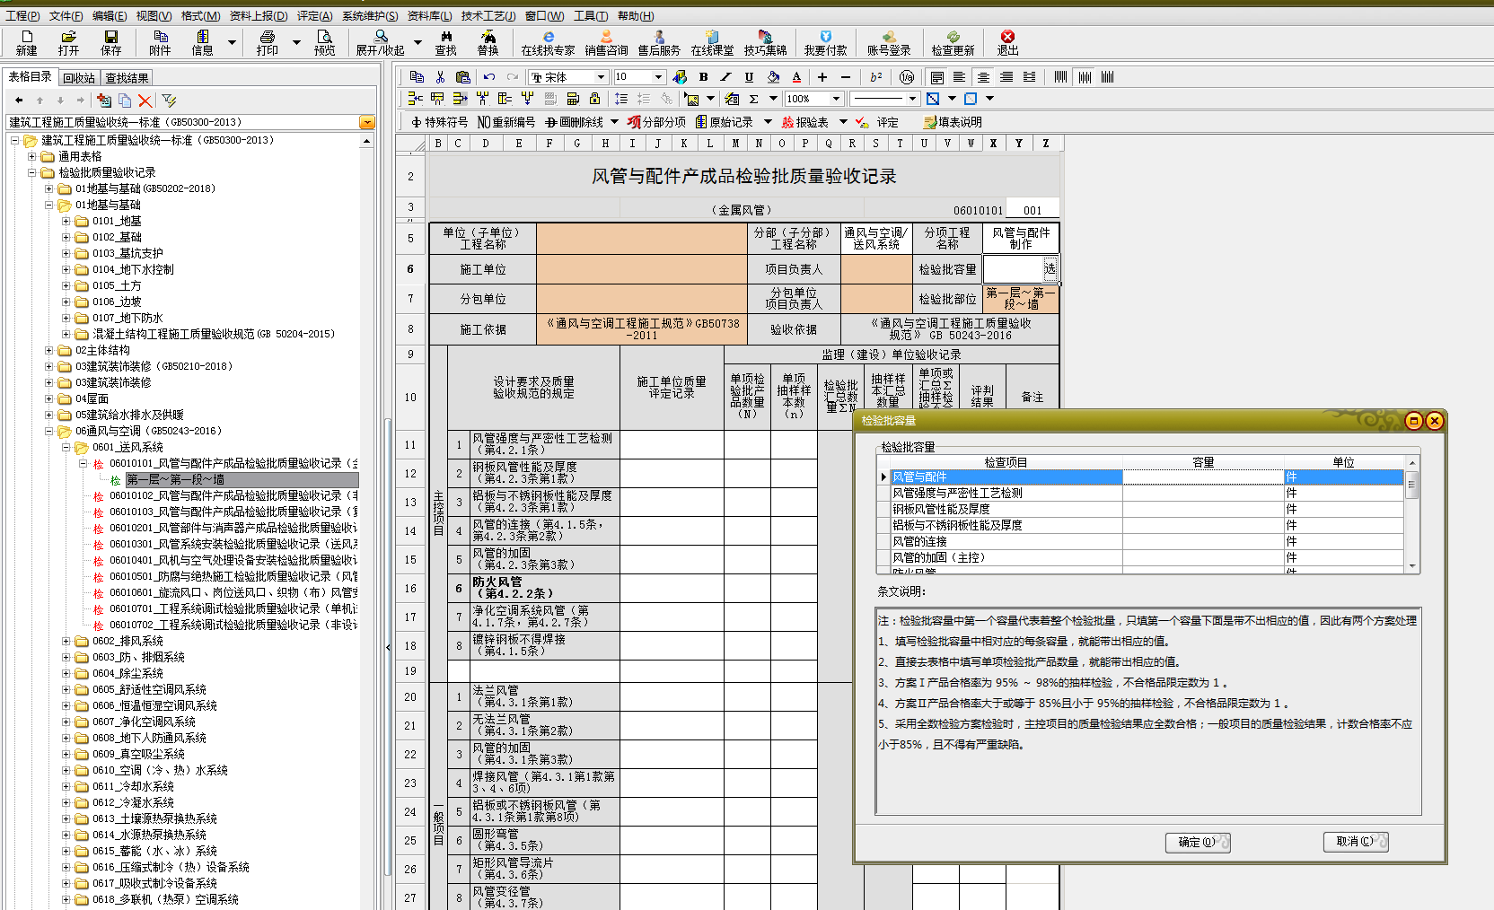1494x910 pixels.
Task: Open 在线找专家 online expert
Action: 548,42
